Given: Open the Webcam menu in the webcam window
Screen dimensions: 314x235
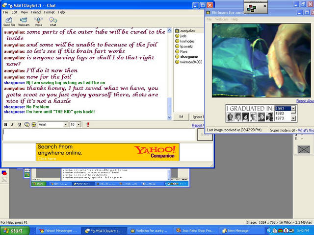Looking at the screenshot, I should [x=221, y=20].
